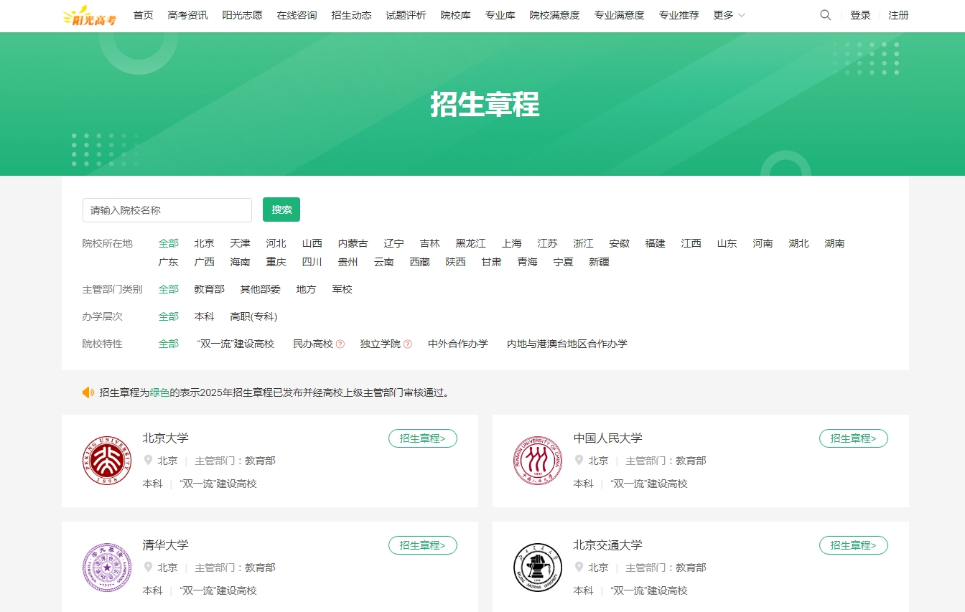Screen dimensions: 965x612
Task: Open the 高考资讯 navigation item
Action: (188, 15)
